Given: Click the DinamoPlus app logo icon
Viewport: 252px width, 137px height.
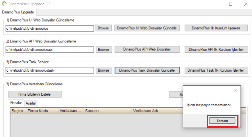Looking at the screenshot, I should 4,4.
